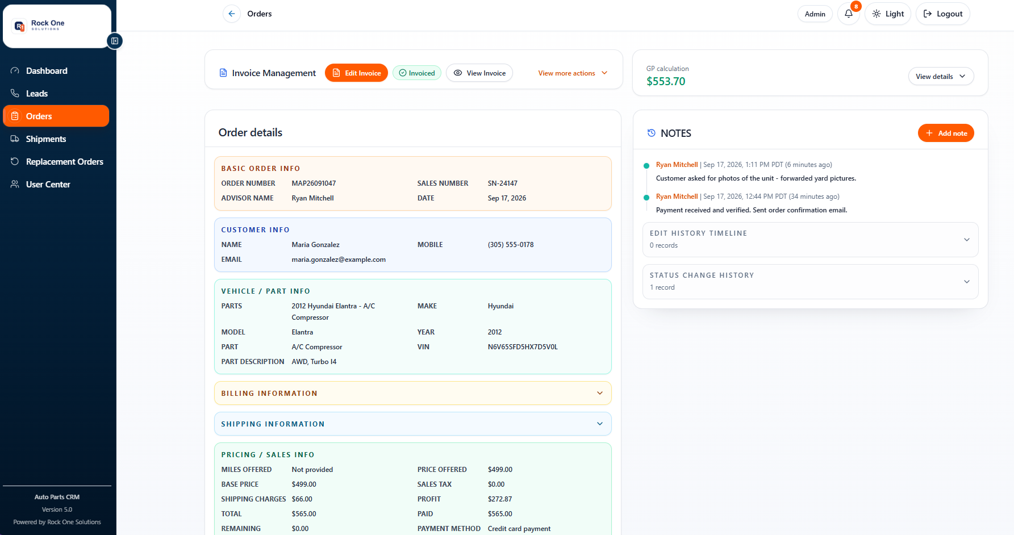Click customer email maria.gonzalez@example.com
The width and height of the screenshot is (1014, 535).
(339, 260)
